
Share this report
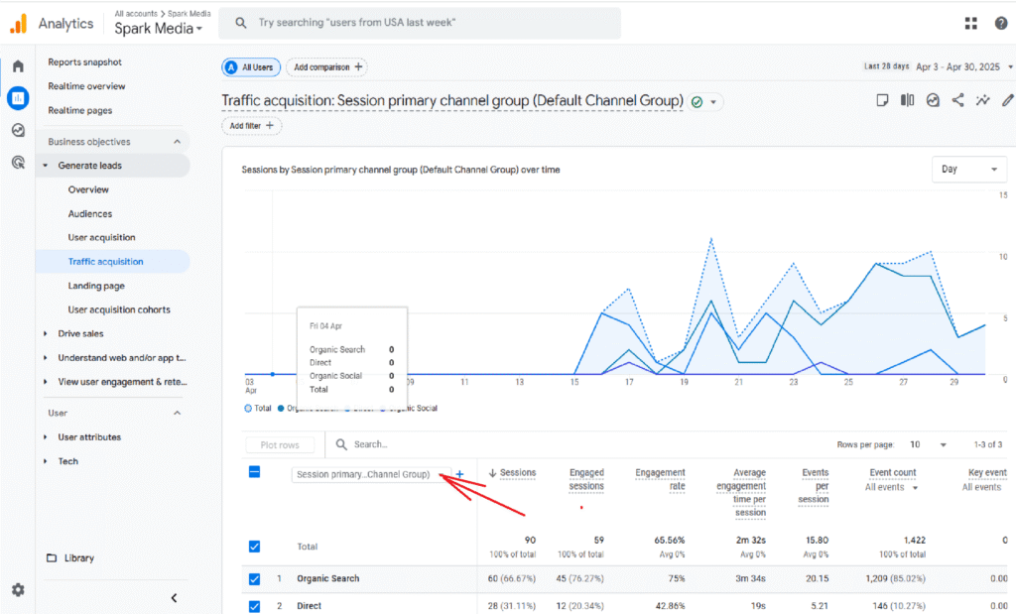(x=957, y=100)
